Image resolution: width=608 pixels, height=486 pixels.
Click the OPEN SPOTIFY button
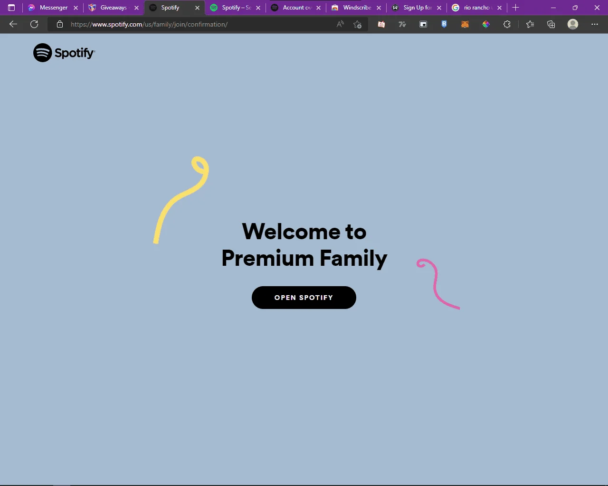(x=304, y=298)
